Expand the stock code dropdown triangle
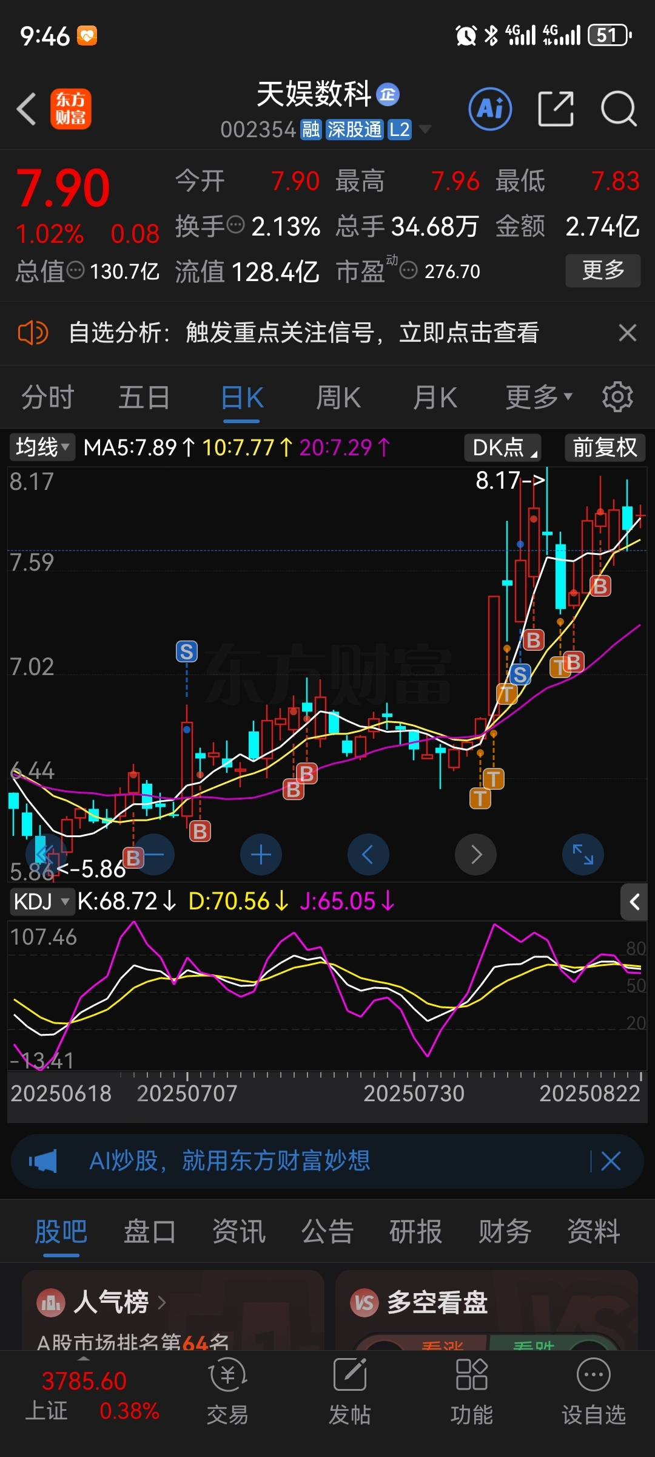This screenshot has height=1457, width=655. 425,129
